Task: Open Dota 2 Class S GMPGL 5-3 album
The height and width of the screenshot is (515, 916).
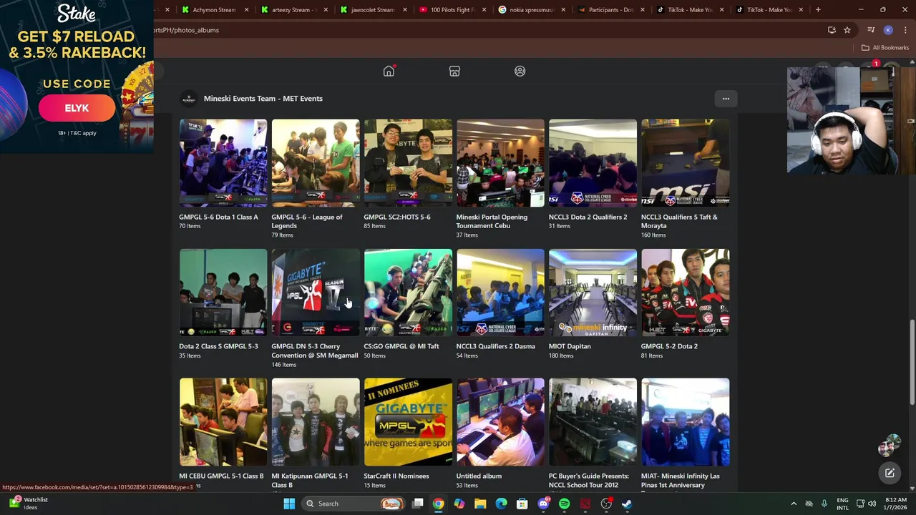Action: pyautogui.click(x=223, y=293)
